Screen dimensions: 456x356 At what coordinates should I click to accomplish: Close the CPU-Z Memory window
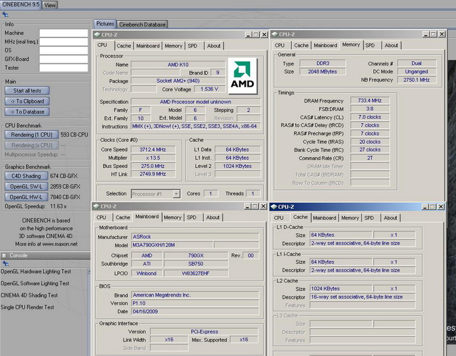pyautogui.click(x=441, y=35)
